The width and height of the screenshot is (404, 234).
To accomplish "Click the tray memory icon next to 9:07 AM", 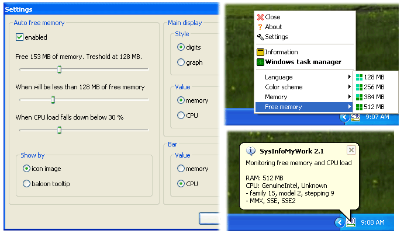I will (355, 117).
